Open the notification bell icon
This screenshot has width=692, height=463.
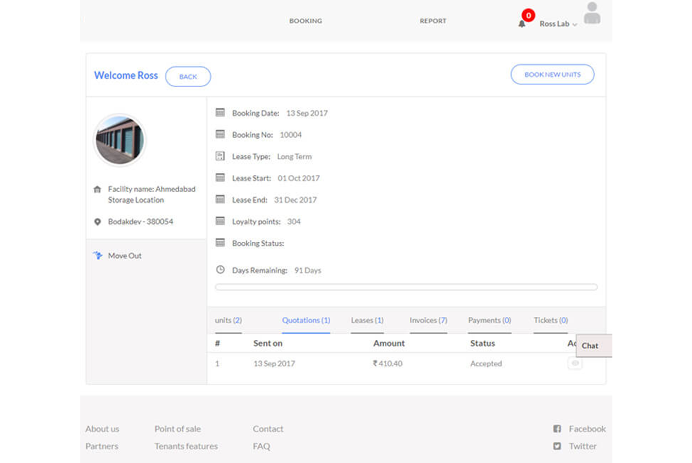click(x=521, y=24)
